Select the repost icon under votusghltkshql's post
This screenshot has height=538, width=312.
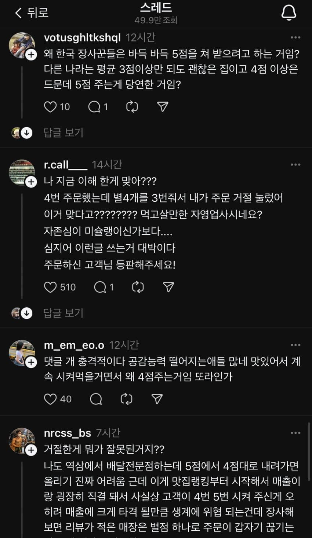(x=132, y=107)
